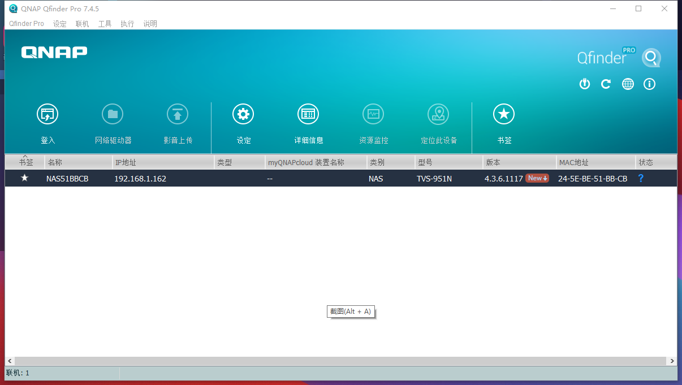Click the version text 4.3.6.1117
This screenshot has width=682, height=385.
coord(504,179)
